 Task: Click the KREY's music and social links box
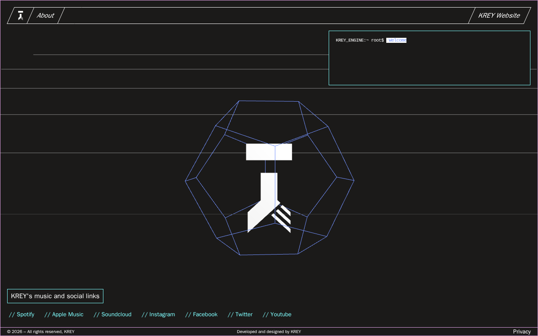(55, 296)
